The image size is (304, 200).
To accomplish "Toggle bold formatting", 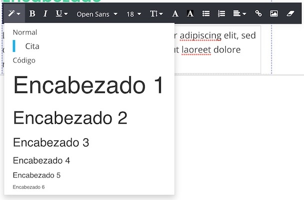I will tap(32, 14).
